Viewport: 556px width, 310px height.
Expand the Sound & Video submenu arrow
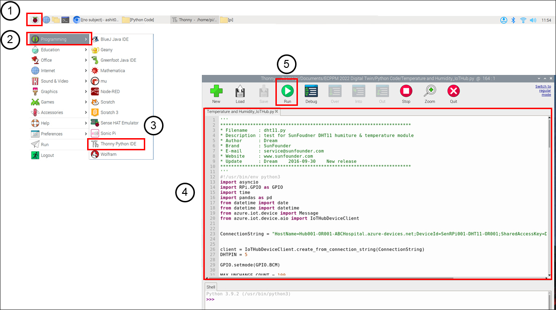coord(86,81)
